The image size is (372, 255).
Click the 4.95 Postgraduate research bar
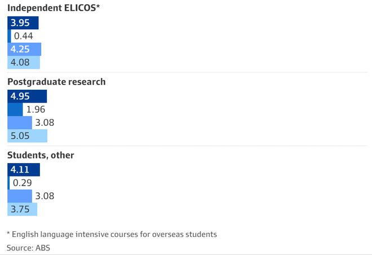27,96
